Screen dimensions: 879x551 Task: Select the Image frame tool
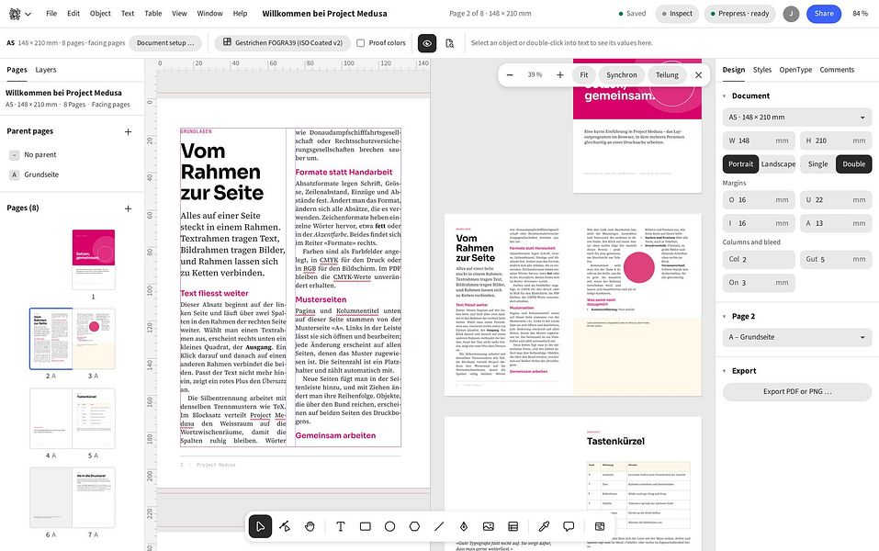coord(489,526)
